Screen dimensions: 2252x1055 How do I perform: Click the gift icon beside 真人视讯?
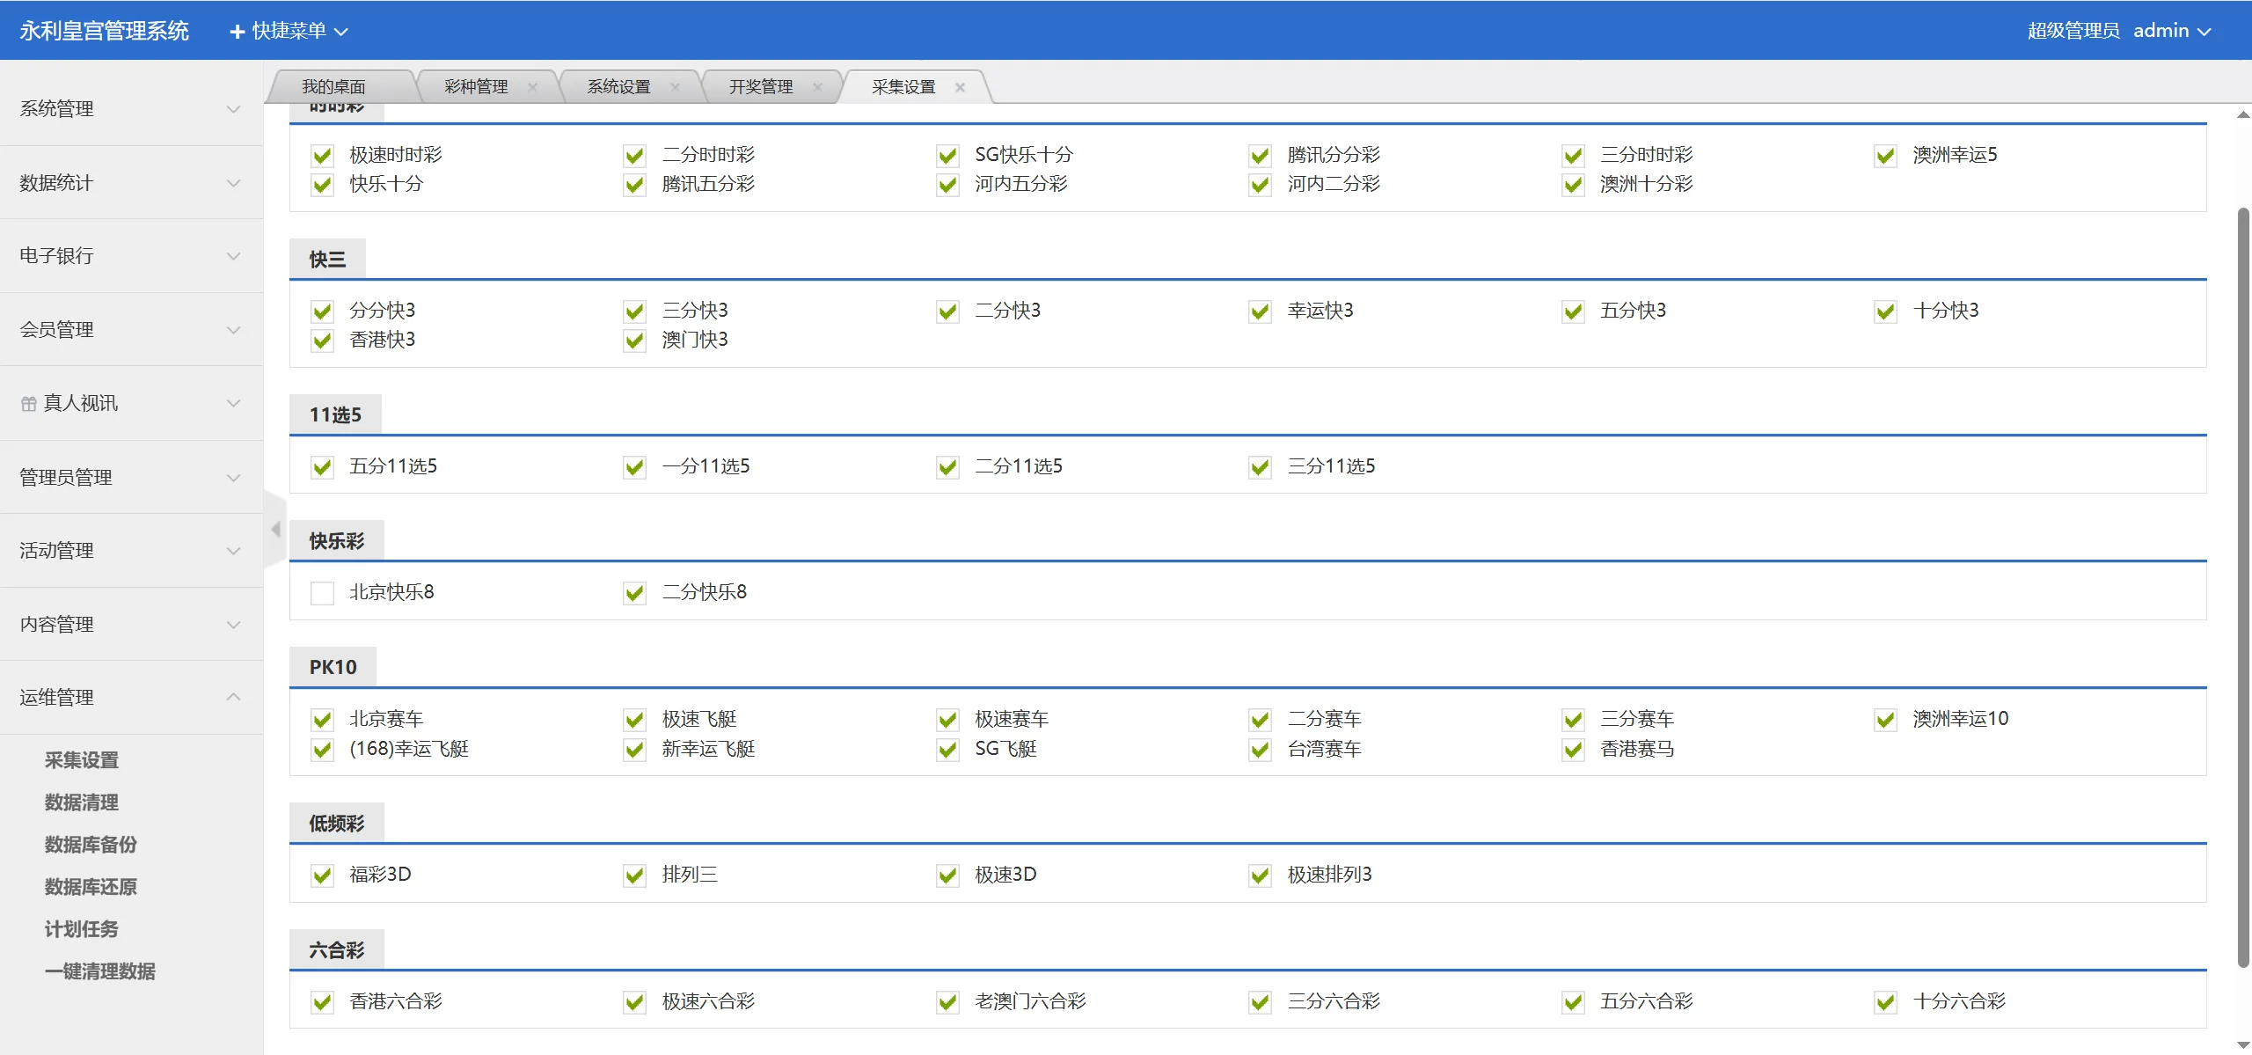coord(29,404)
